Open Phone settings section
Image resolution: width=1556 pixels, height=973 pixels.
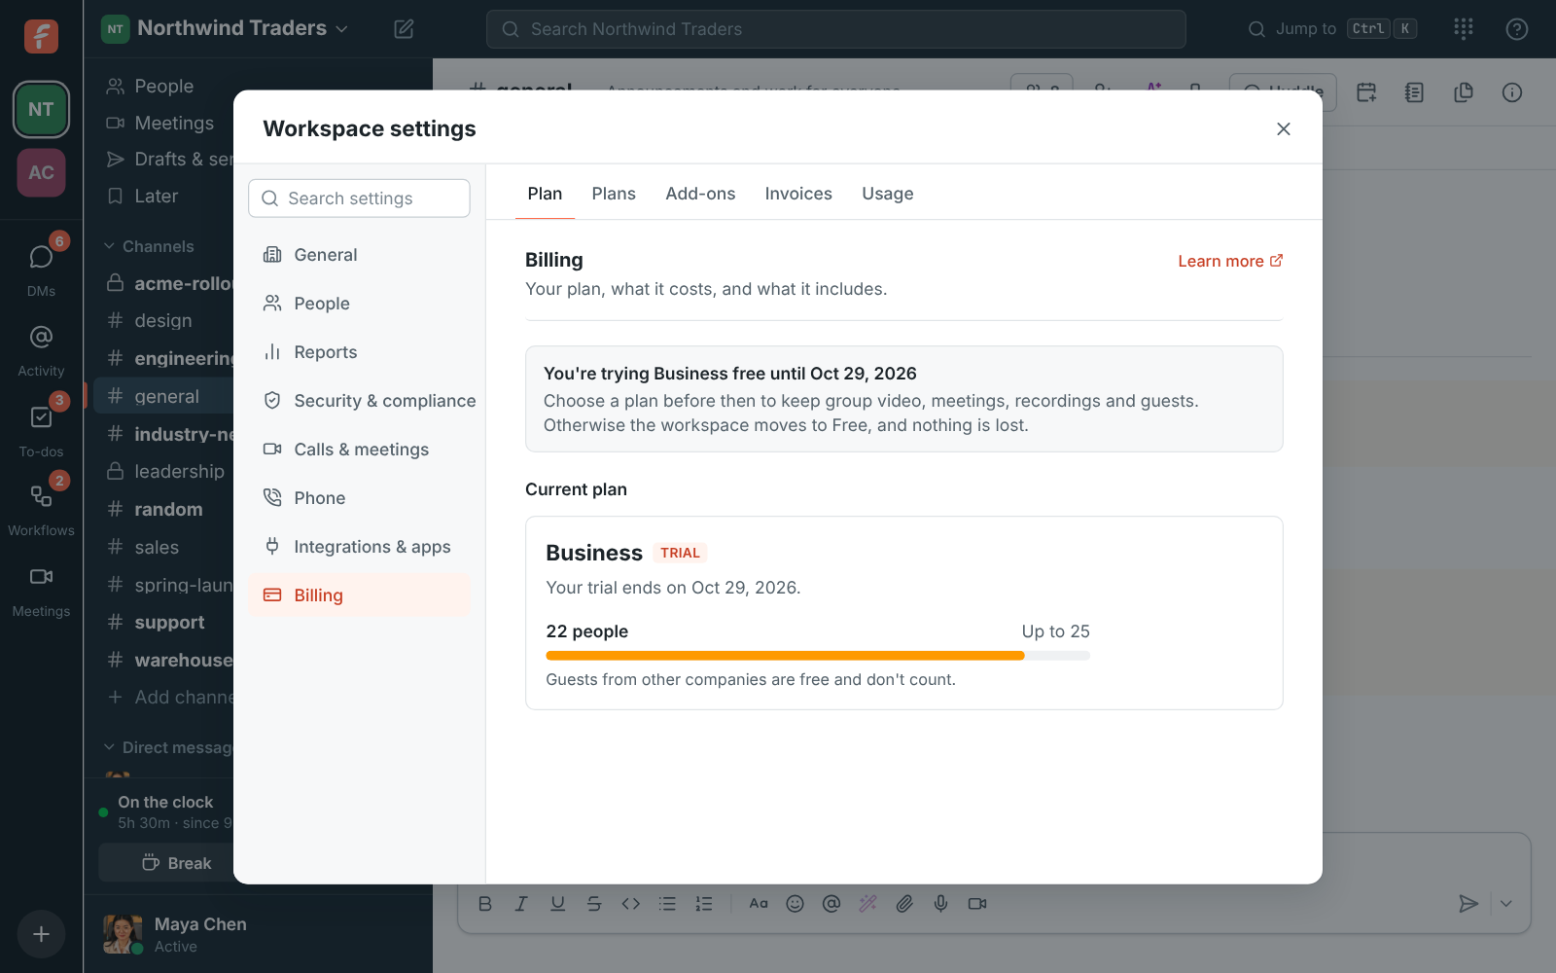[x=360, y=498]
